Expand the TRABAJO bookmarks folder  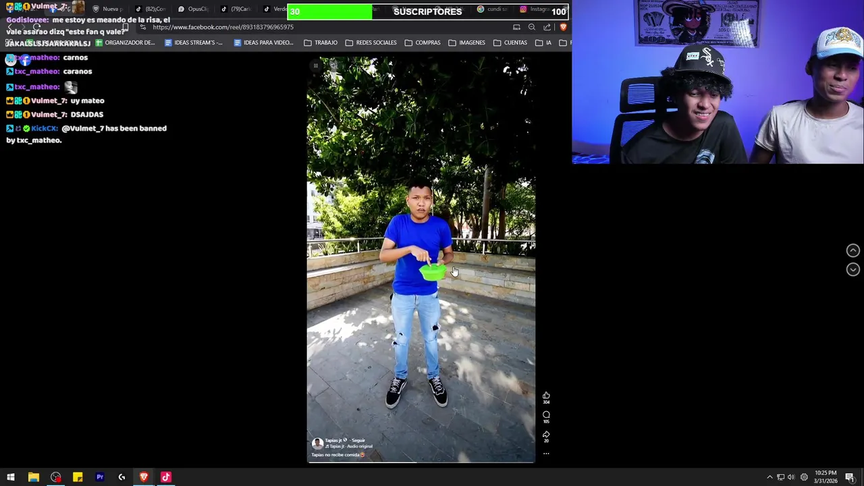click(321, 43)
